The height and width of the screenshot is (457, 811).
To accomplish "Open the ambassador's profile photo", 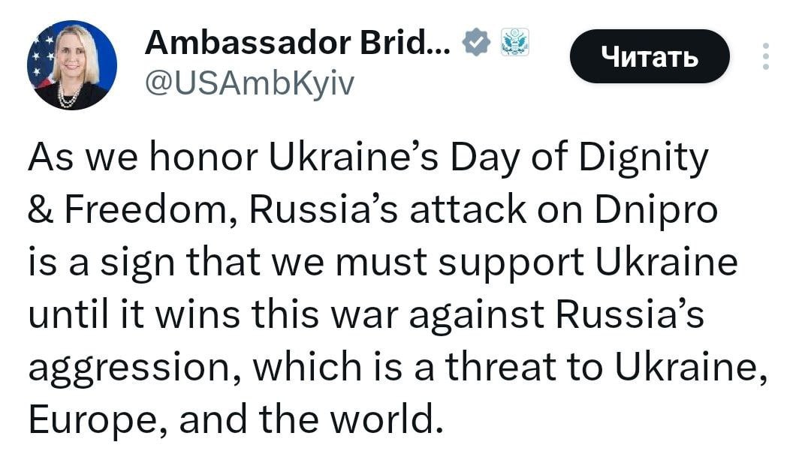I will pos(72,65).
